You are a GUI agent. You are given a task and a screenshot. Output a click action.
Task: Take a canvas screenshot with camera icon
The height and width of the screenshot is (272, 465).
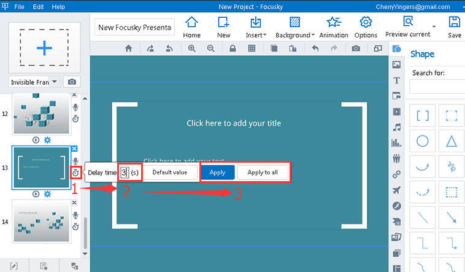point(356,49)
